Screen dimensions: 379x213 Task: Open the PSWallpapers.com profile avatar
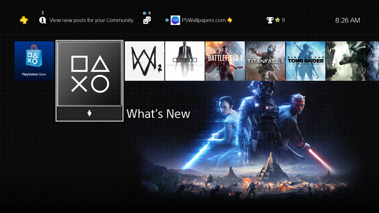pos(175,20)
